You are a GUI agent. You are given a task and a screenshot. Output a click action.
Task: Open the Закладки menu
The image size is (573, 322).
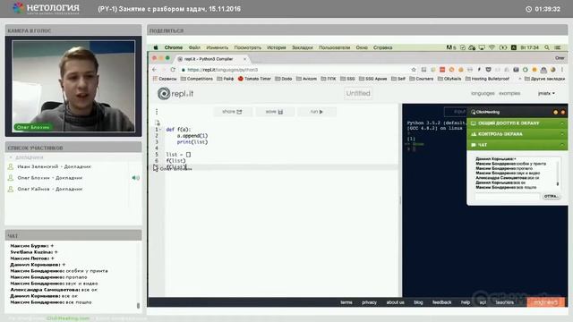pyautogui.click(x=303, y=47)
